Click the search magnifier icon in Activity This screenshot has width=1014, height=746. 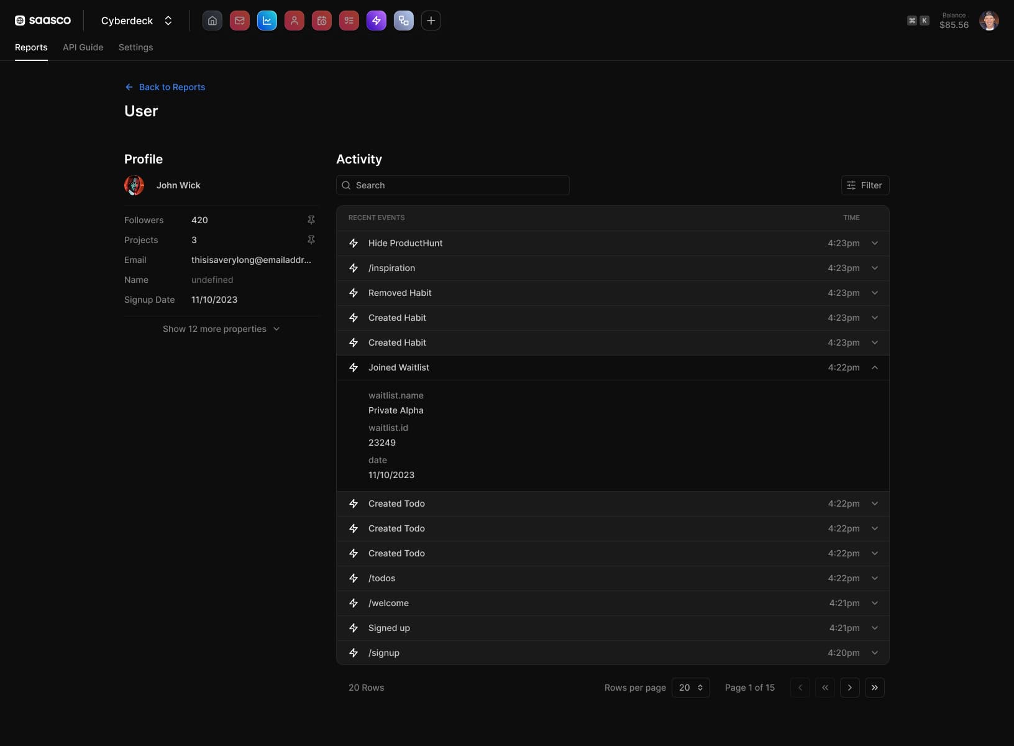[346, 185]
